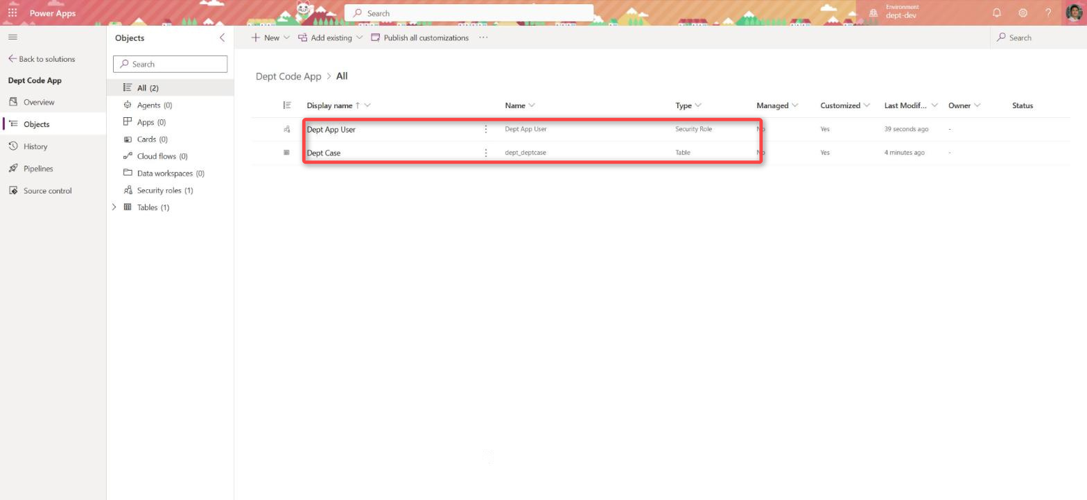Image resolution: width=1087 pixels, height=500 pixels.
Task: Open the Managed column menu
Action: point(777,105)
